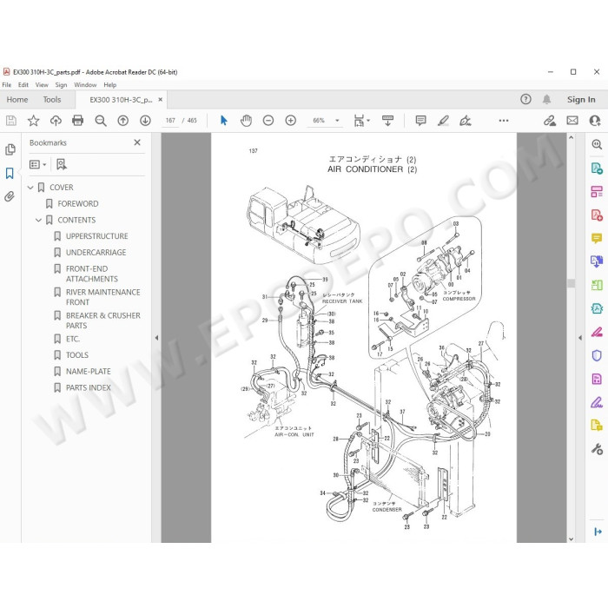The width and height of the screenshot is (608, 608).
Task: Send file by email icon
Action: click(x=572, y=121)
